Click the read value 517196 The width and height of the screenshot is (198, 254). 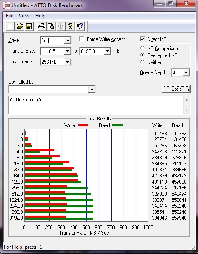click(x=179, y=187)
